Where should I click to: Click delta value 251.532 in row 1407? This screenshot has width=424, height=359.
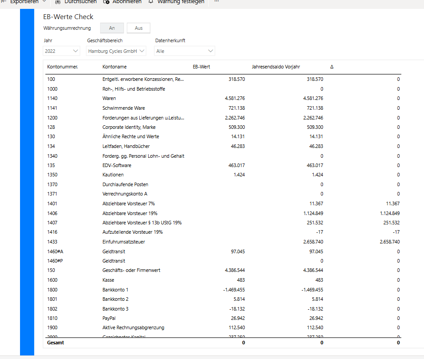tap(391, 223)
